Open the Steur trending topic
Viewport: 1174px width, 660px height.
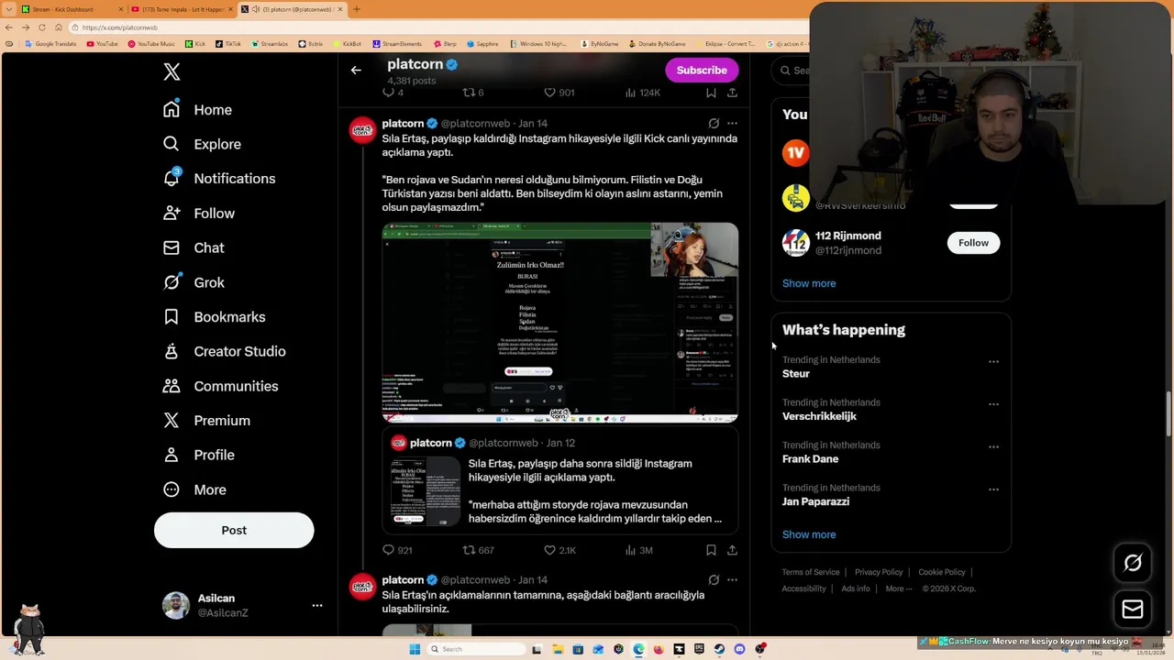[x=796, y=374]
